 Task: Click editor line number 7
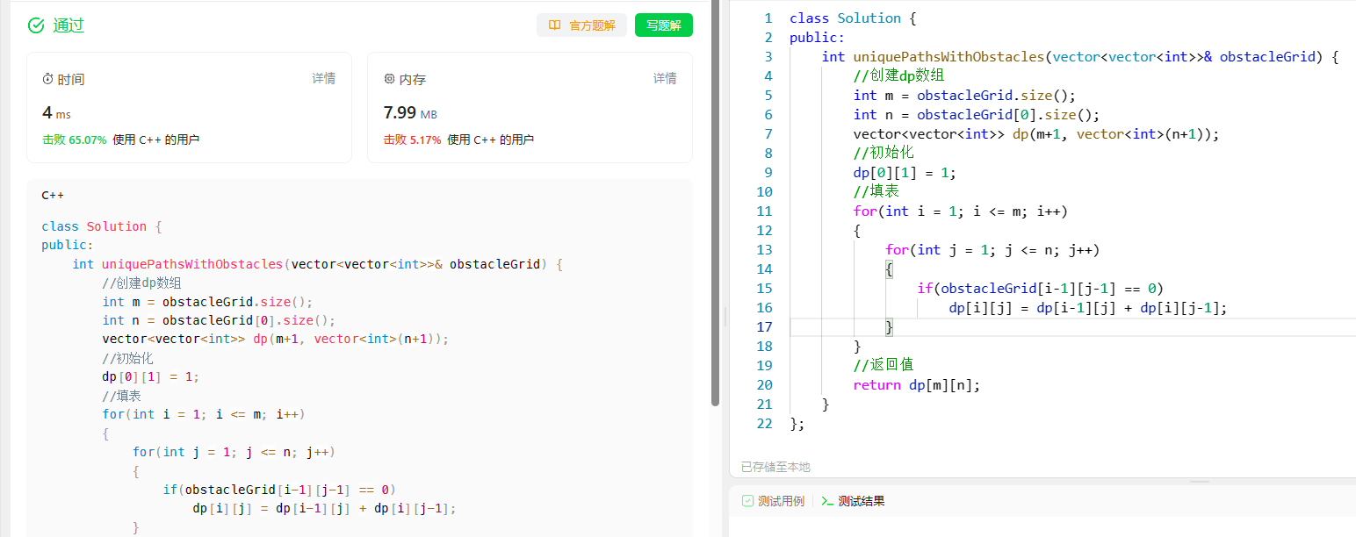(x=768, y=134)
